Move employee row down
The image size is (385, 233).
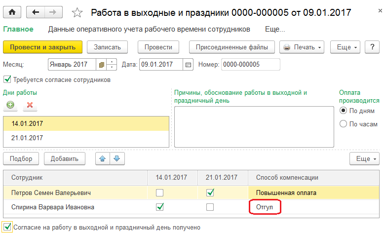click(117, 158)
